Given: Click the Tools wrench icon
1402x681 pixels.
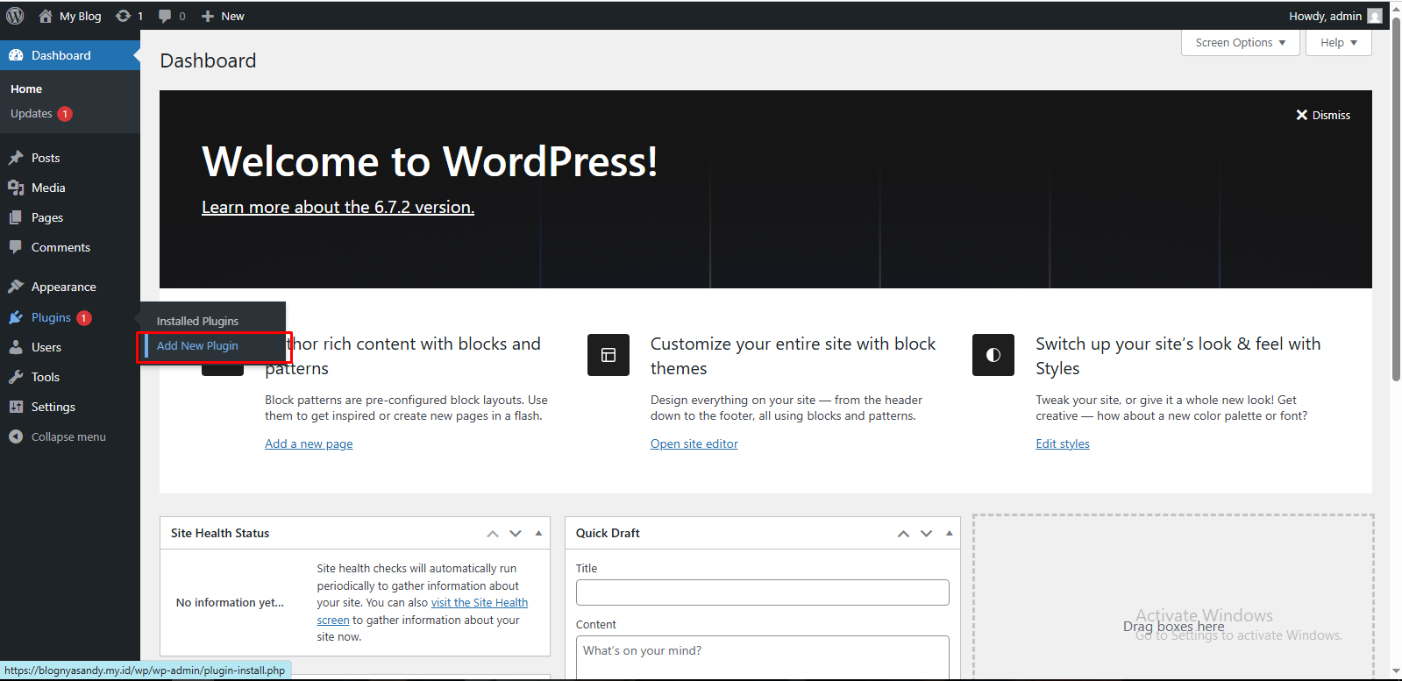Looking at the screenshot, I should pyautogui.click(x=16, y=377).
